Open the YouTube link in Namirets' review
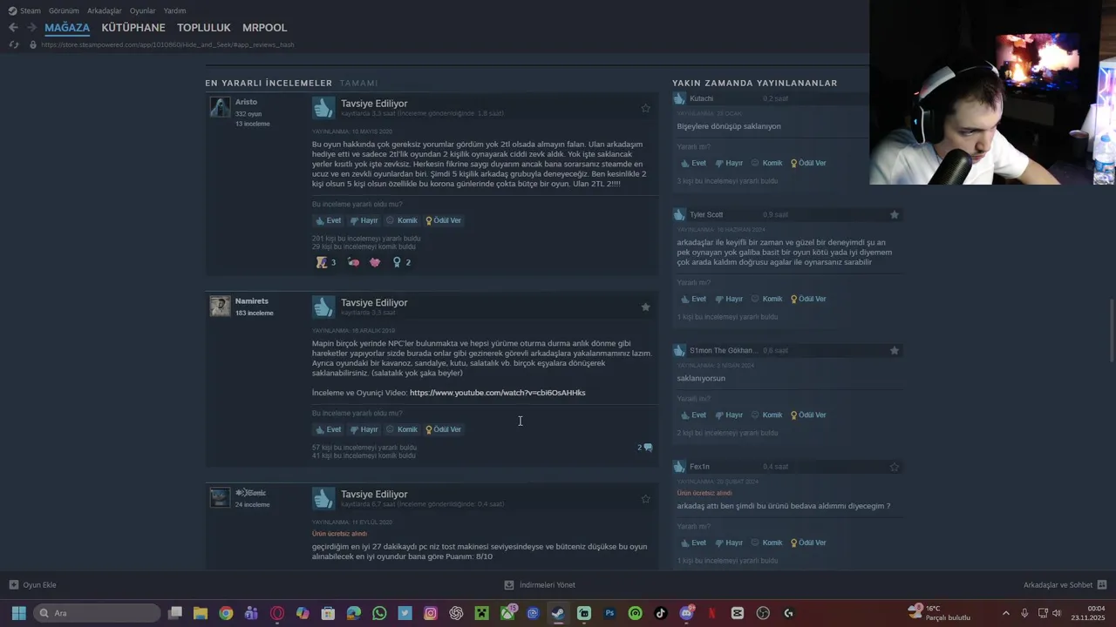 [497, 393]
